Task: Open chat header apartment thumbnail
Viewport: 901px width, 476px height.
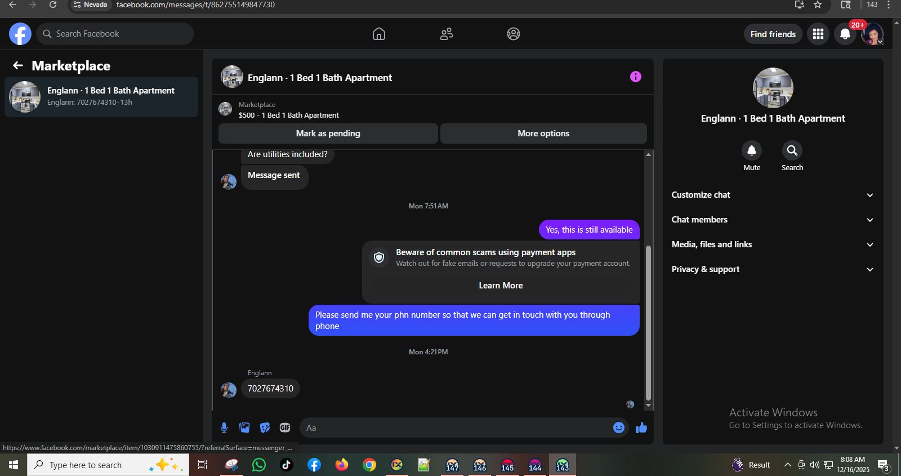Action: tap(232, 77)
